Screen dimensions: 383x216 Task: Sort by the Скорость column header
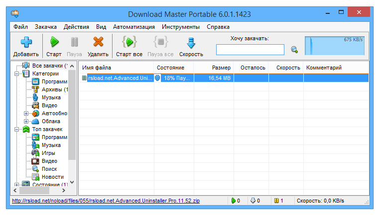[286, 68]
